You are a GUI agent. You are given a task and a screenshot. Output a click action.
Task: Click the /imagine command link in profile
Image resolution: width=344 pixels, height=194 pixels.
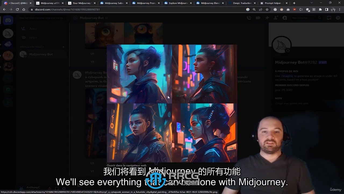[287, 76]
